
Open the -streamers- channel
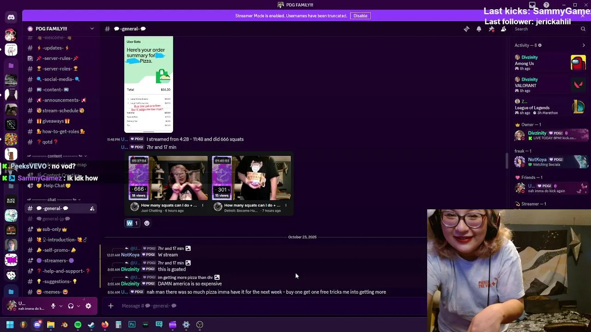tap(61, 261)
